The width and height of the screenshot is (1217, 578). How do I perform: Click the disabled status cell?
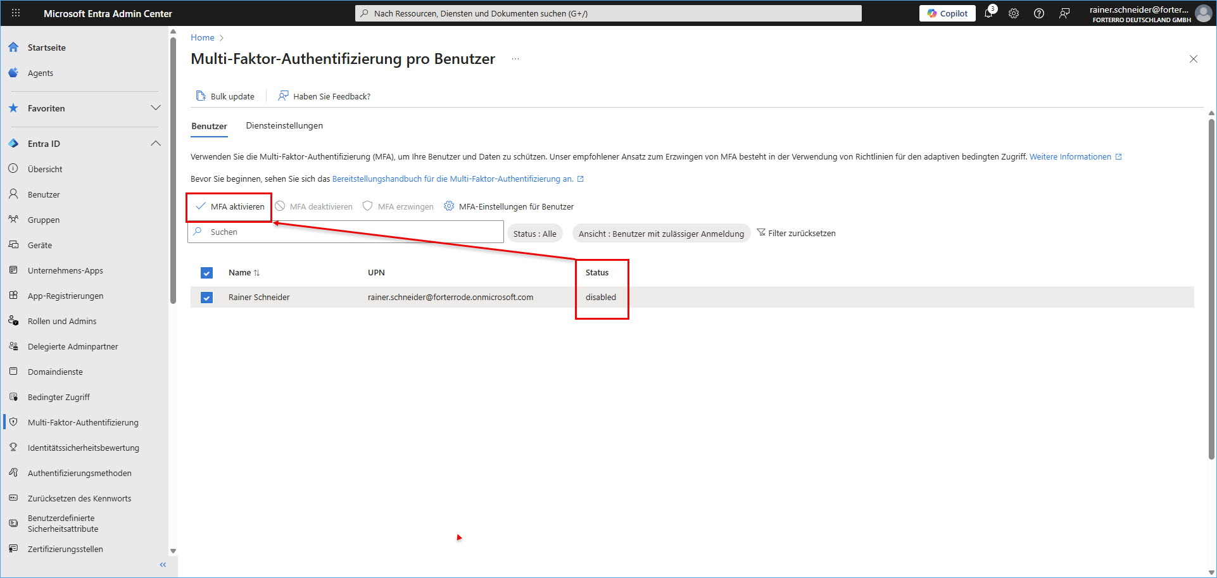pyautogui.click(x=600, y=298)
